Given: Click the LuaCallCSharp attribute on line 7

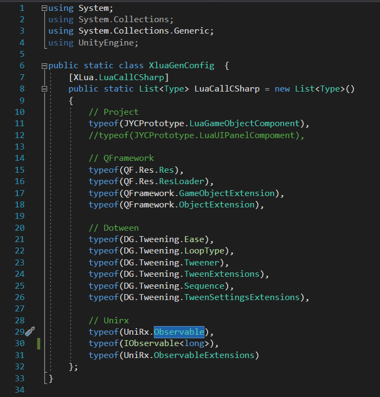Looking at the screenshot, I should [x=132, y=77].
